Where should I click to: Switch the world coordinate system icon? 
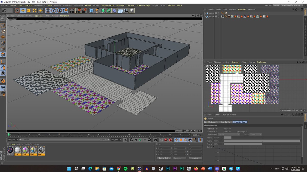click(65, 10)
